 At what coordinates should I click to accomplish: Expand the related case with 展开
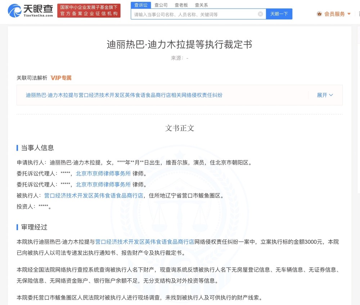click(x=325, y=95)
